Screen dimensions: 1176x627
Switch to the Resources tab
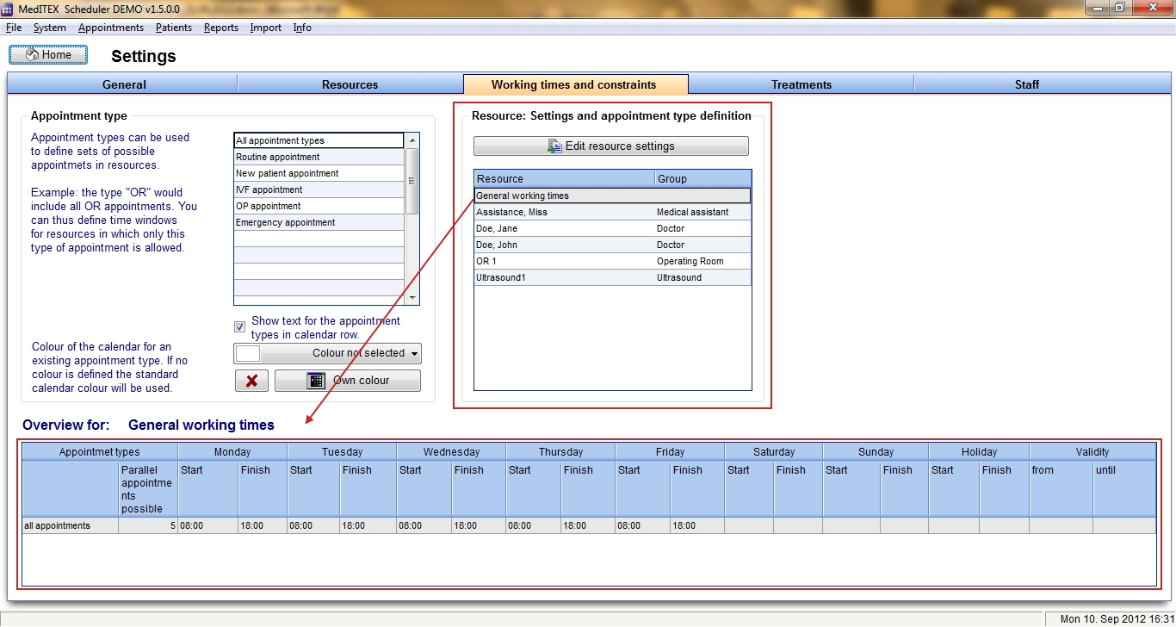tap(350, 84)
